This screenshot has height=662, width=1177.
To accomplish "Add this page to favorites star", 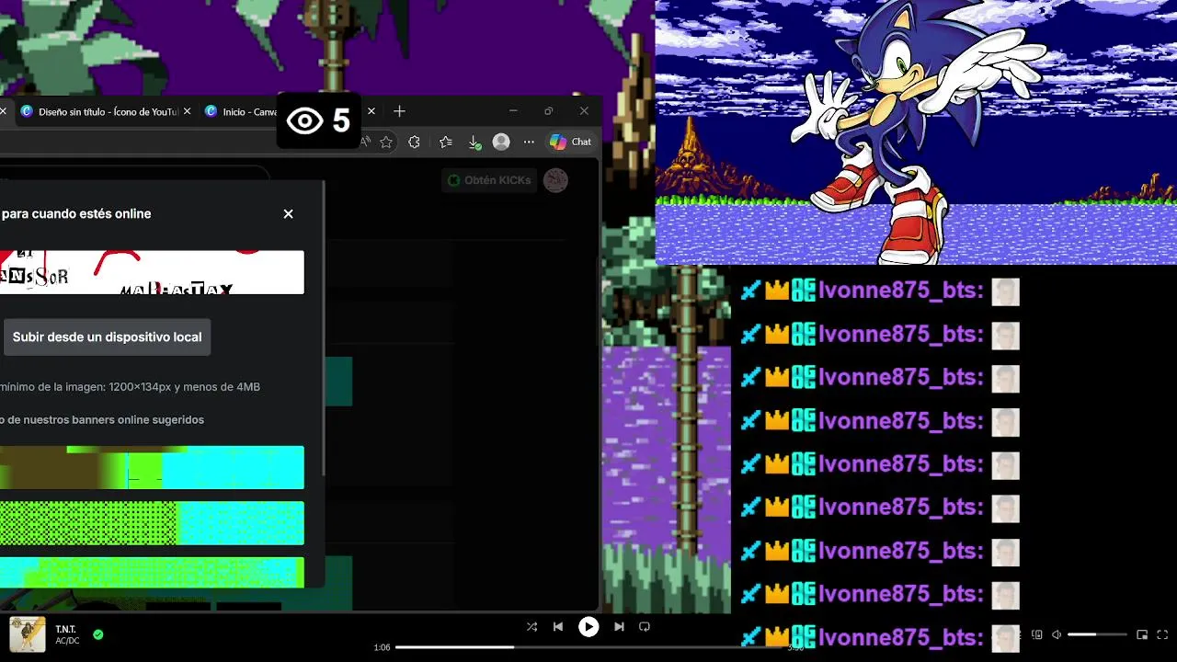I will pyautogui.click(x=386, y=142).
